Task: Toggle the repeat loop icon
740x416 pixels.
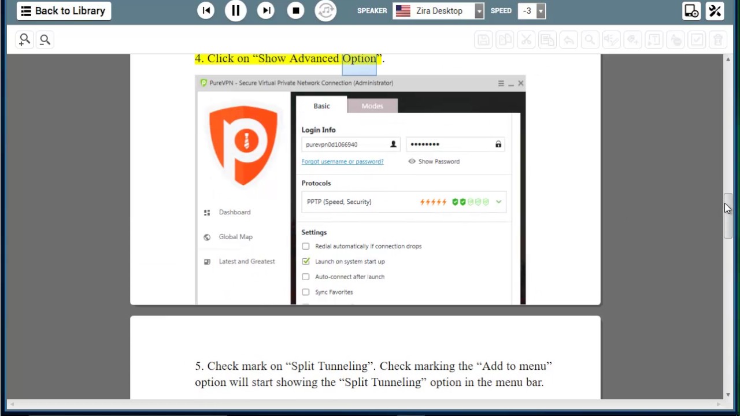Action: pos(325,10)
